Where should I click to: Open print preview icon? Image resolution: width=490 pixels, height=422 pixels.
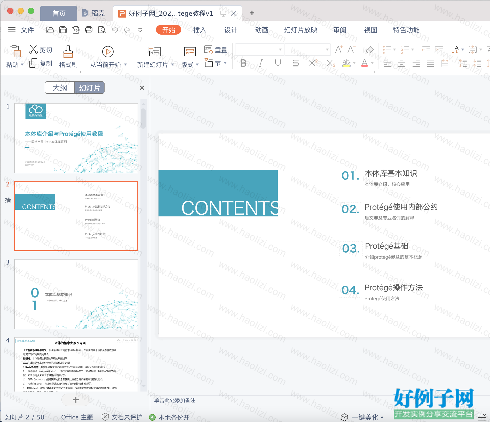102,30
